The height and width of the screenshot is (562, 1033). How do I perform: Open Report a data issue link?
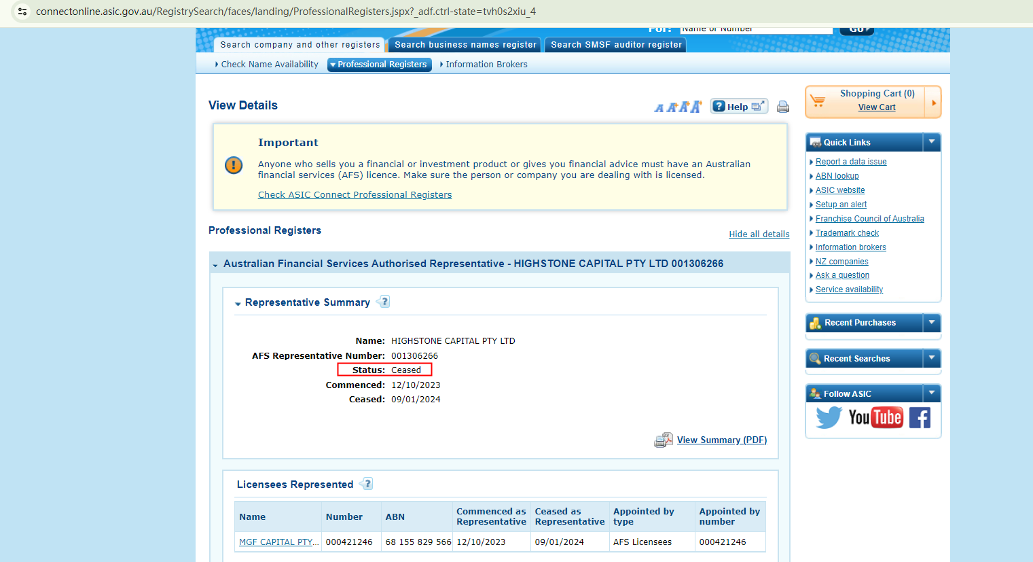click(x=851, y=162)
